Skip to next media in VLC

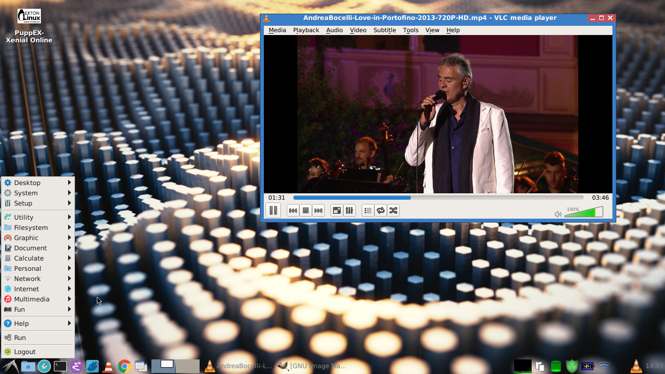318,210
